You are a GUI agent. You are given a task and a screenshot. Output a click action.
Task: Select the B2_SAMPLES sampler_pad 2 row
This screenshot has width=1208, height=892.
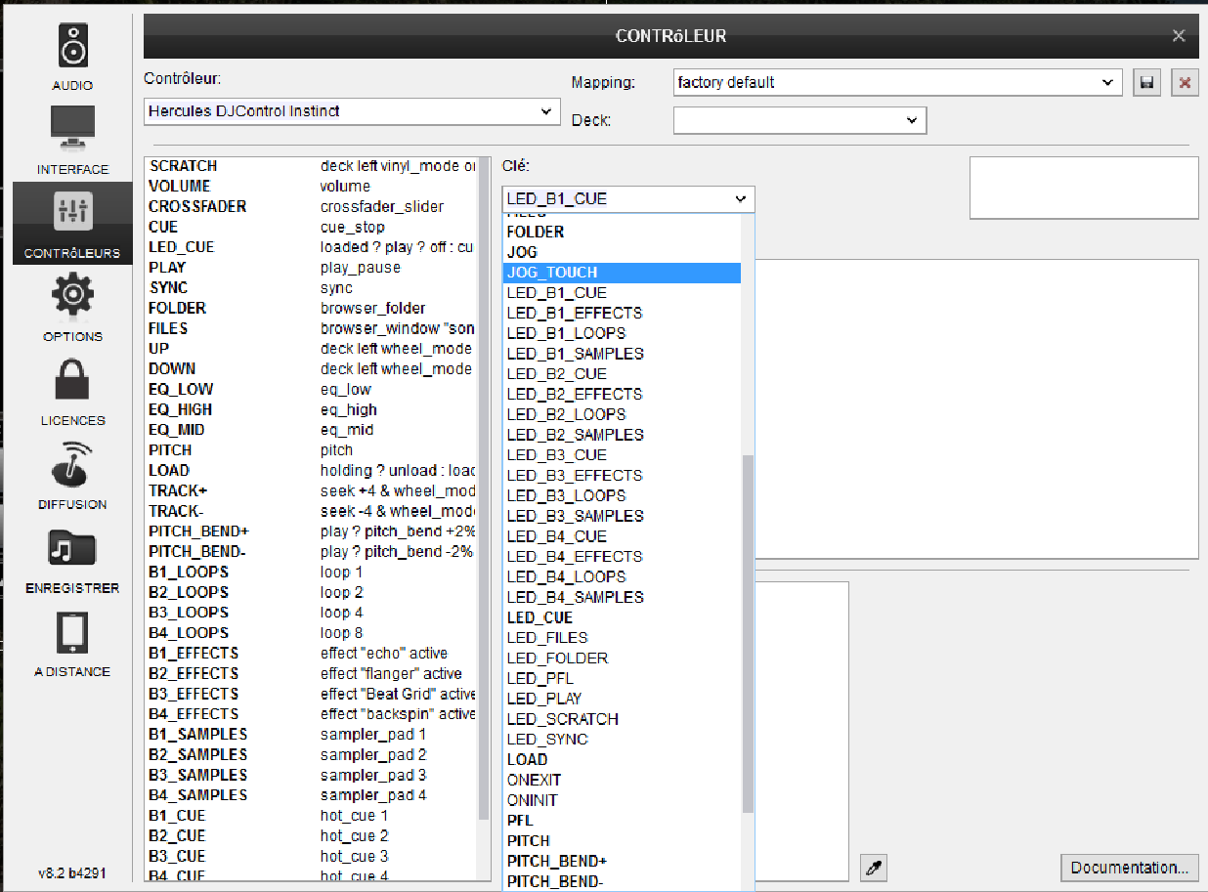[x=311, y=754]
